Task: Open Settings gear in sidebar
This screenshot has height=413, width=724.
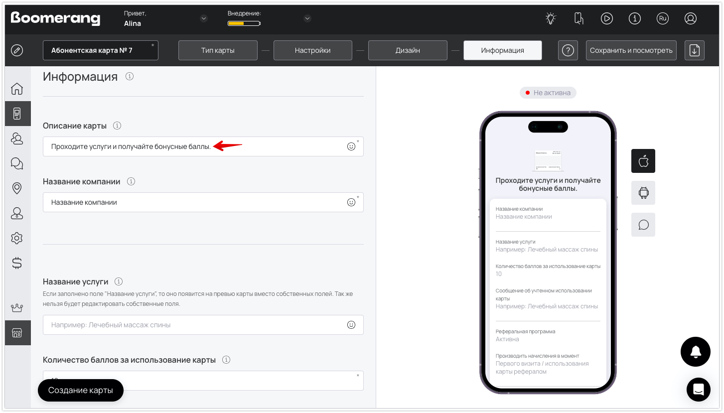Action: pos(17,238)
